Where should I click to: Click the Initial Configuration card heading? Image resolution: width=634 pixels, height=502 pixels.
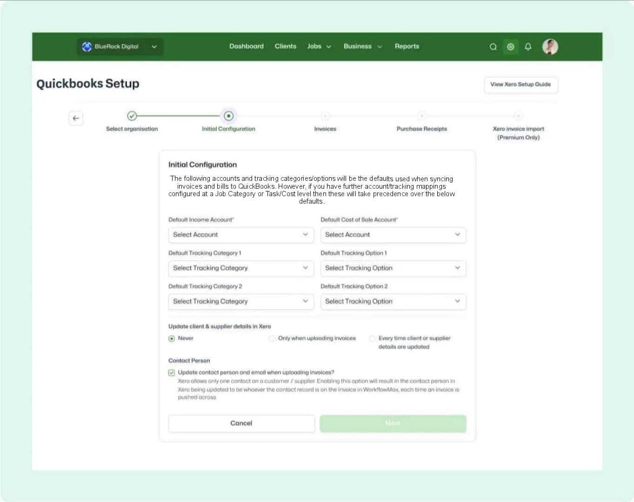pyautogui.click(x=202, y=165)
